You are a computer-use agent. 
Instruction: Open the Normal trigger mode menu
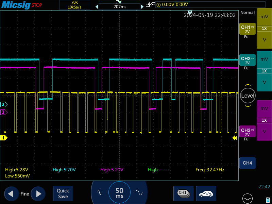click(x=247, y=13)
